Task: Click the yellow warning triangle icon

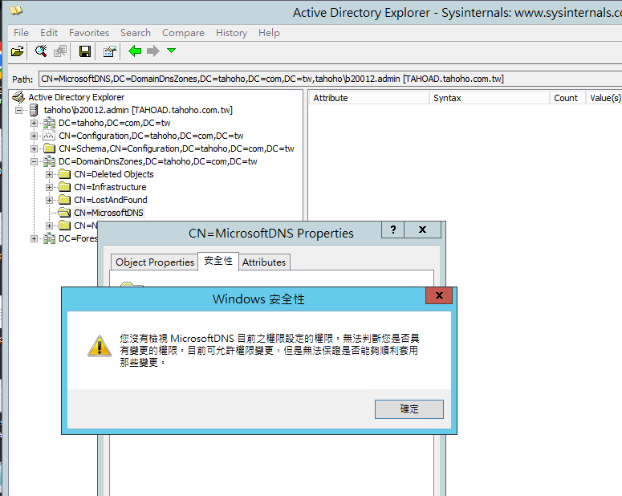Action: 99,346
